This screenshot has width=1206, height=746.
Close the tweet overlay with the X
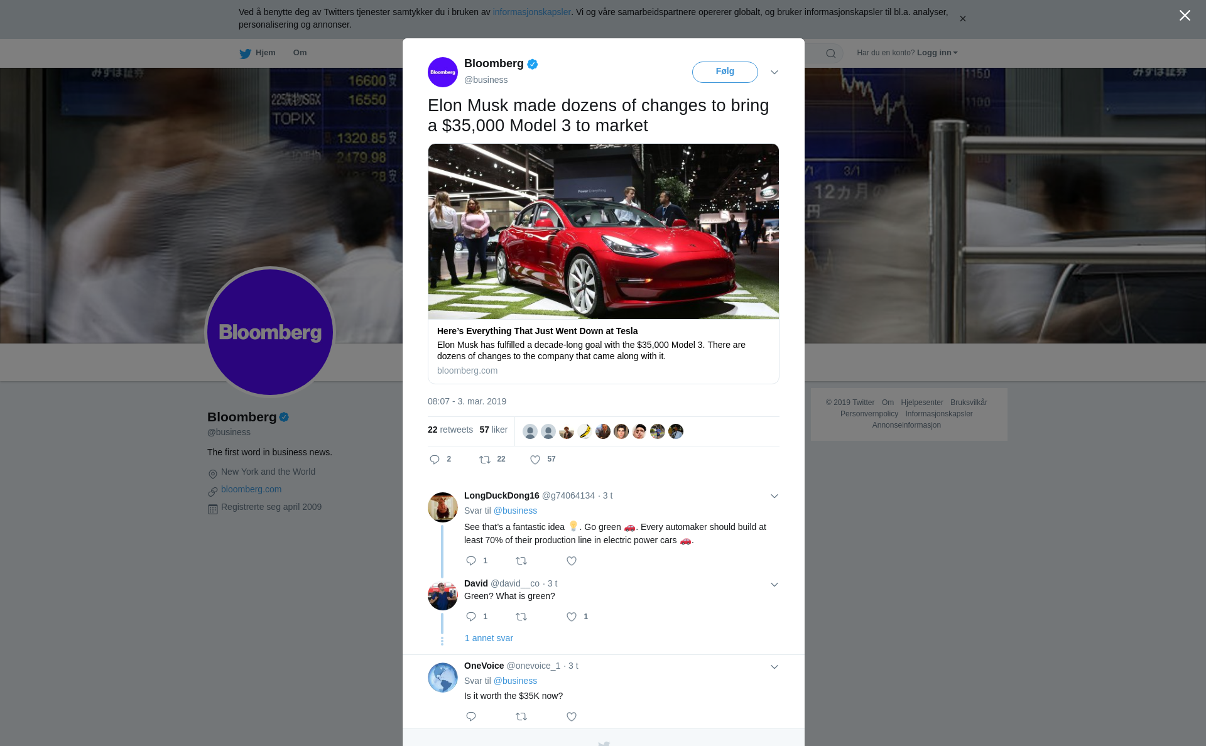point(1185,16)
